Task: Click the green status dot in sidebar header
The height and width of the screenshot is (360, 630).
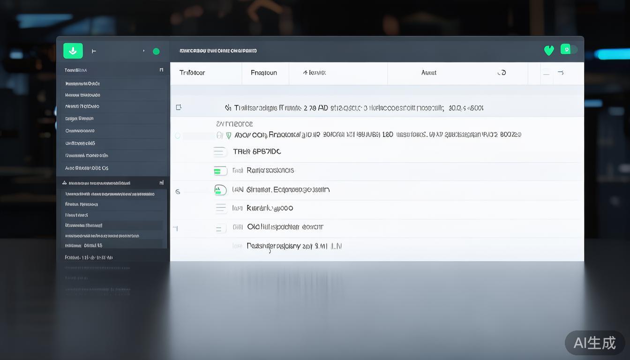Action: (x=156, y=52)
